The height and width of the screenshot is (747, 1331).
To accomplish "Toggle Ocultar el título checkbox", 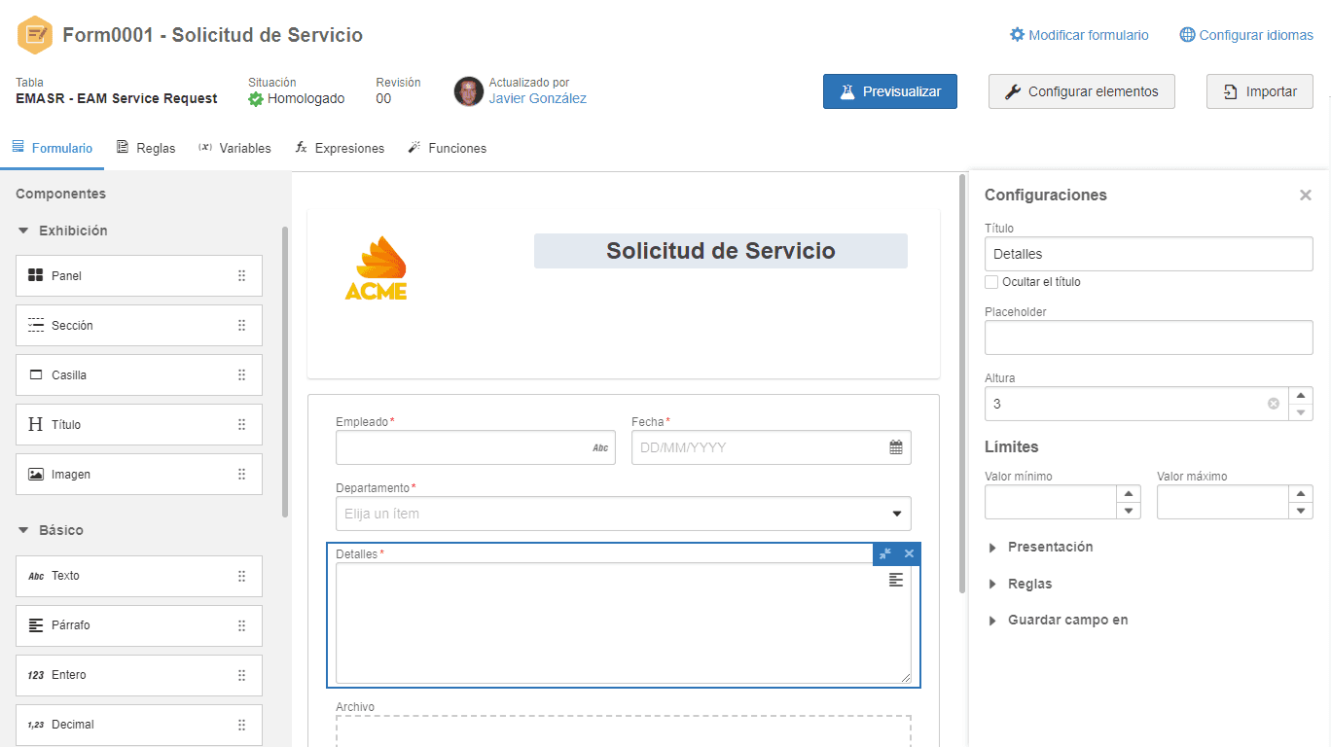I will click(x=991, y=282).
